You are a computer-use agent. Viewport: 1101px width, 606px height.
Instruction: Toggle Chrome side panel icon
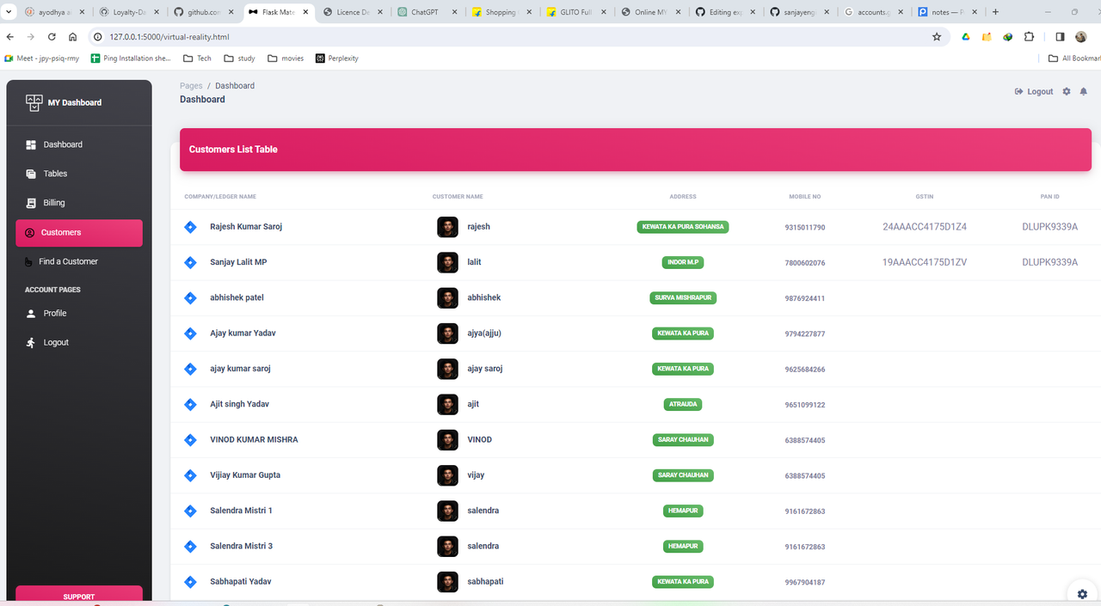pos(1060,37)
